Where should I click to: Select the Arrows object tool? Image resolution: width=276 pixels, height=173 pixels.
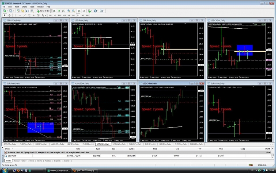coord(43,15)
